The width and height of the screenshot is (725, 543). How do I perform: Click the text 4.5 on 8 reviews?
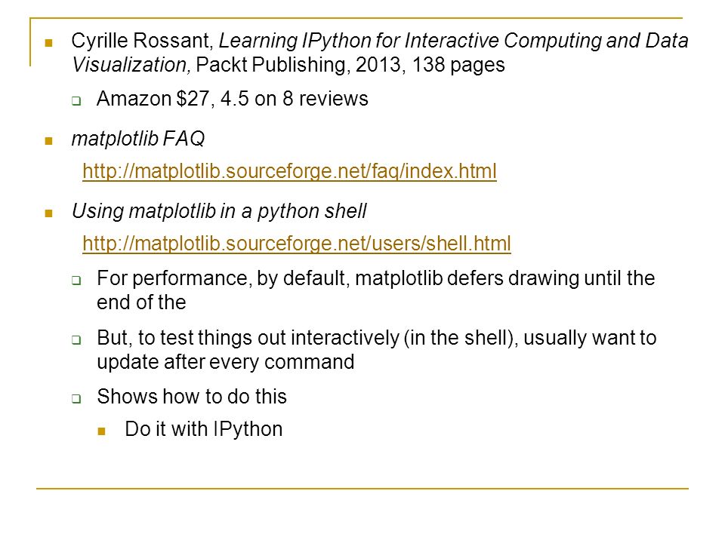point(294,98)
